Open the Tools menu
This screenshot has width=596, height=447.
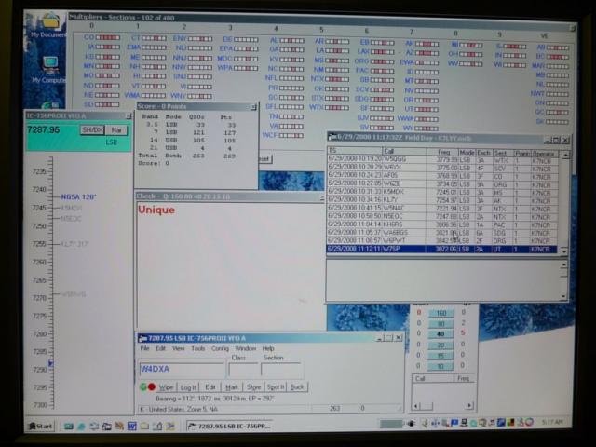(198, 348)
